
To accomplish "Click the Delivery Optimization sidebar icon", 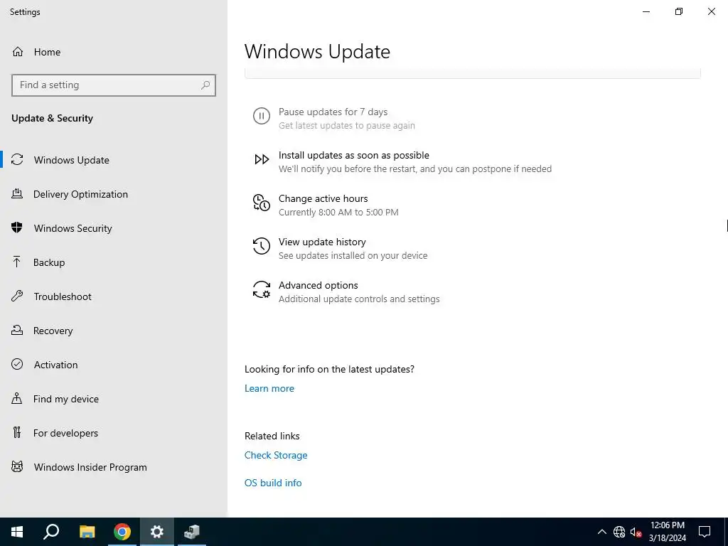I will click(x=17, y=194).
